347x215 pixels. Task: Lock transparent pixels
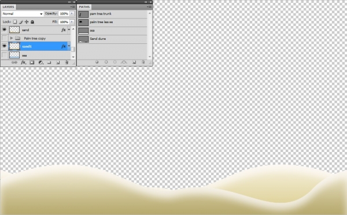(15, 22)
